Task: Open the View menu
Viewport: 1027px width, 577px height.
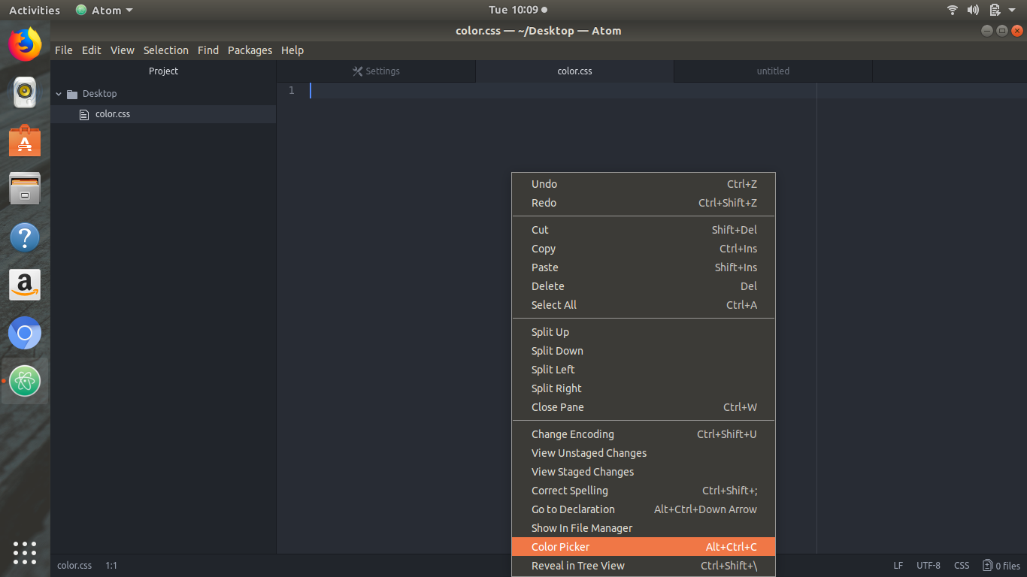Action: (123, 50)
